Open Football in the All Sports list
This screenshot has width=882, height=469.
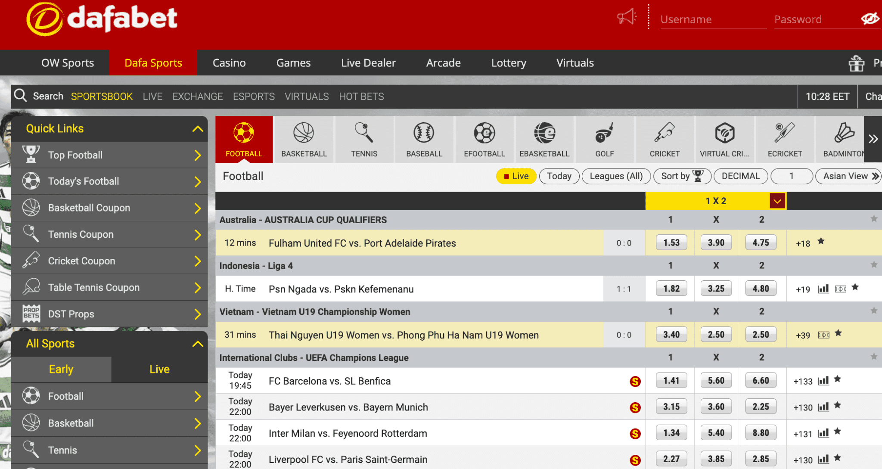click(x=109, y=396)
